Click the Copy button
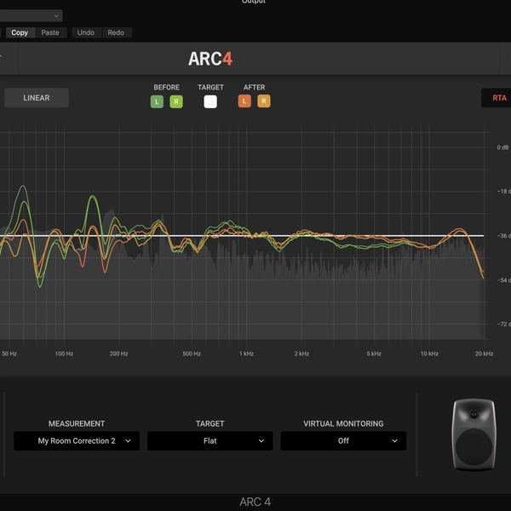The width and height of the screenshot is (511, 511). point(20,32)
